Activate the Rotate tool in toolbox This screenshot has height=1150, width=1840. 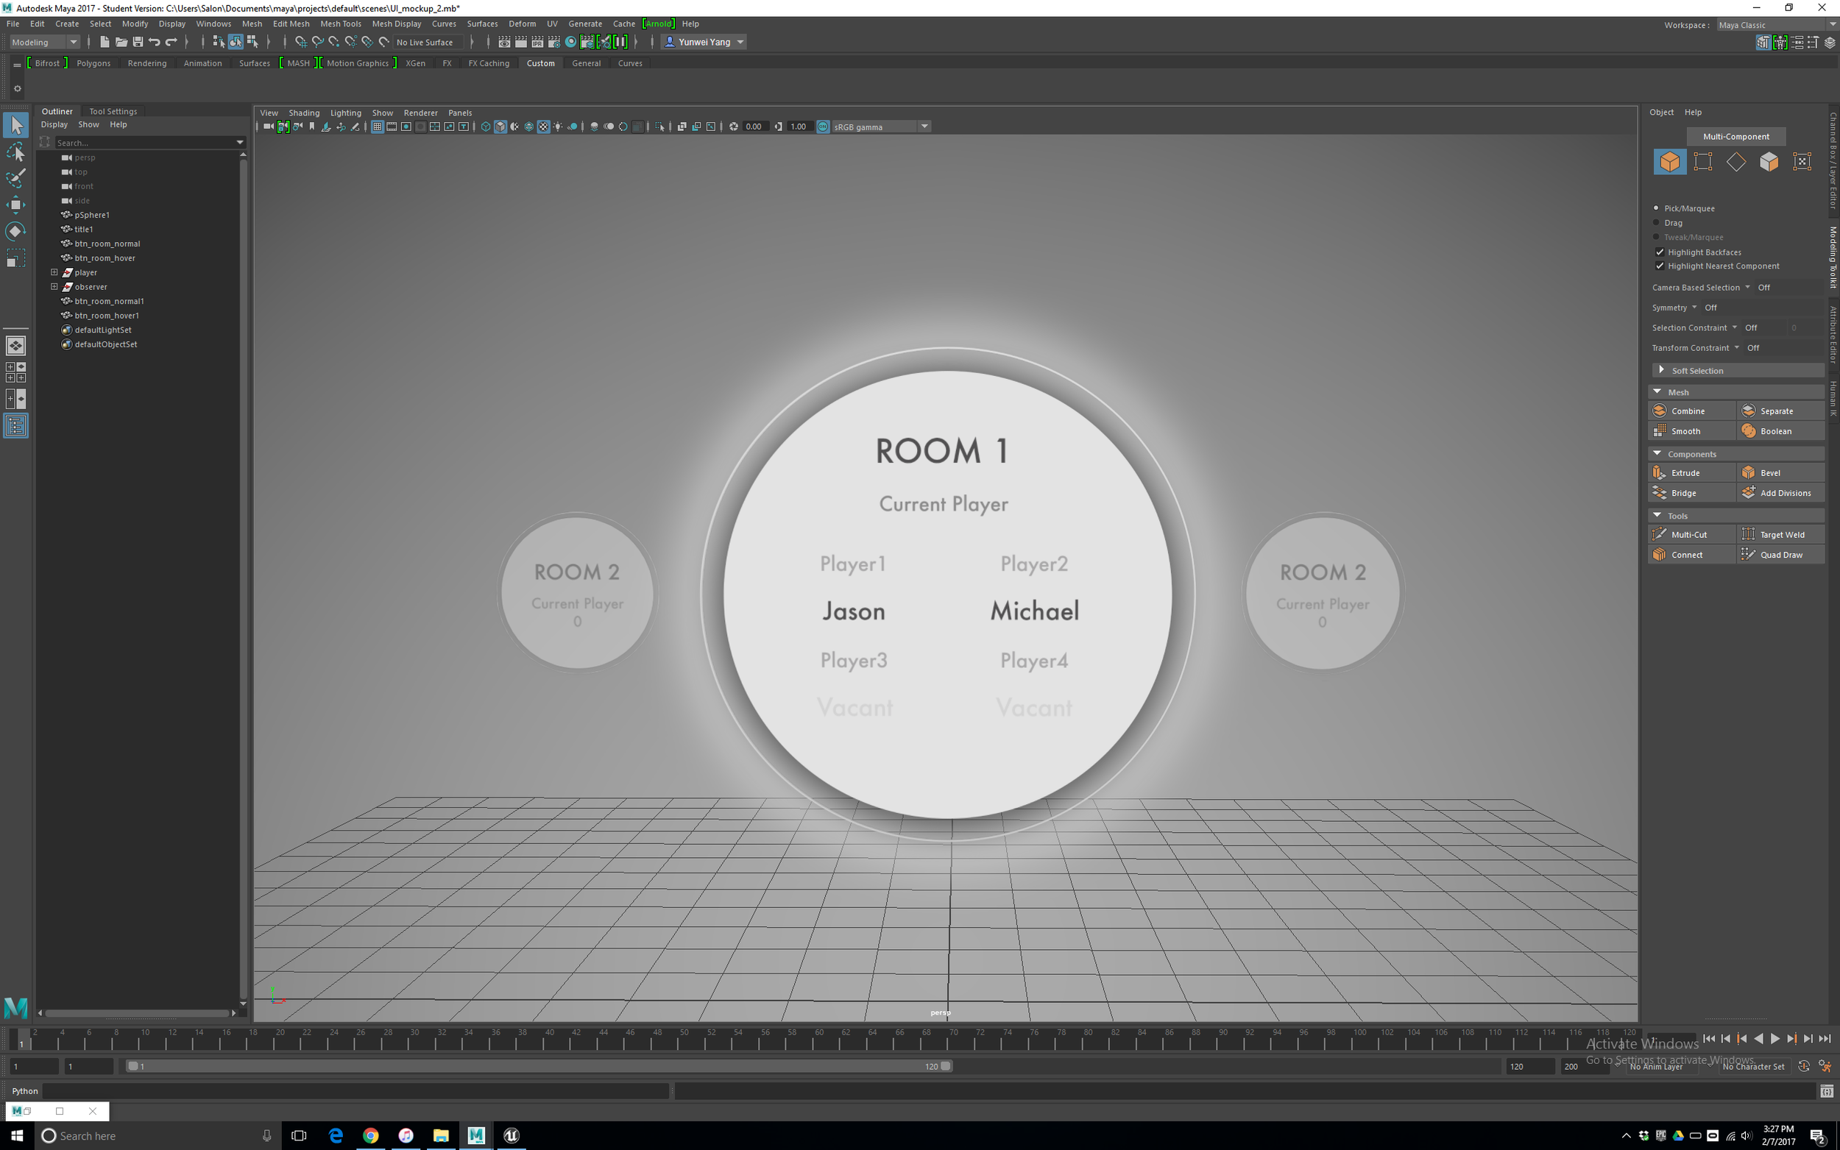coord(16,231)
